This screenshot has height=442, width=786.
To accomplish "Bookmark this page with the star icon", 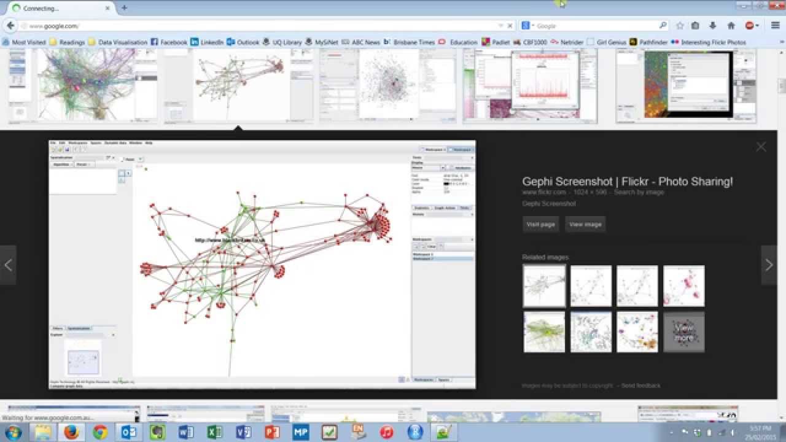I will point(680,26).
